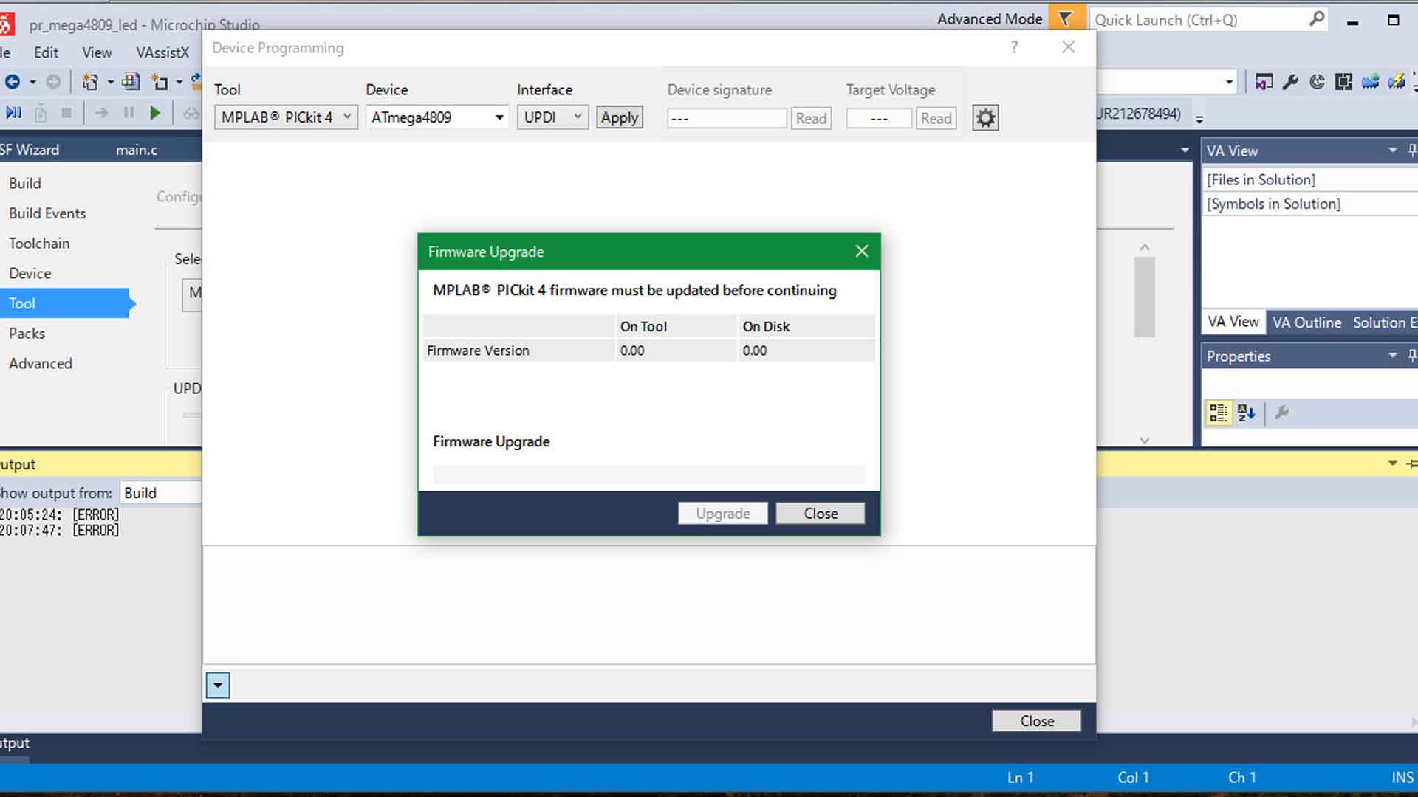Select the Device settings tab

coord(30,273)
